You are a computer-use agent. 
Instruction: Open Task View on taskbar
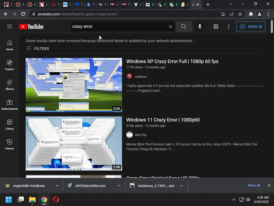point(20,200)
